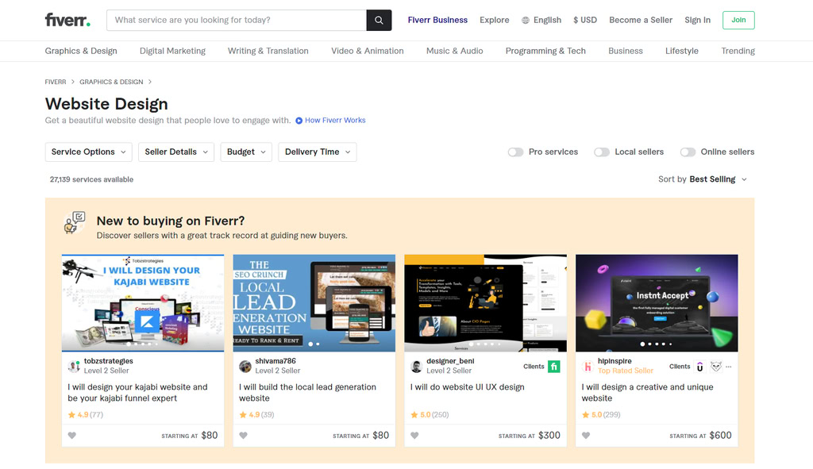Click the heart icon on the UI UX design gig
This screenshot has width=813, height=469.
414,435
